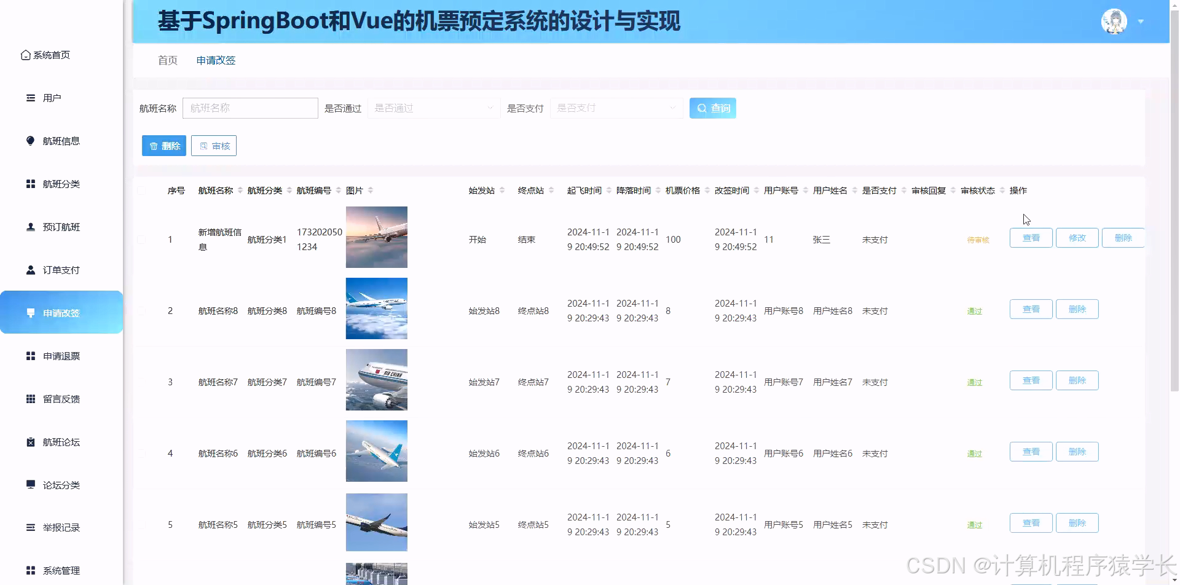Click 查看 on row 2's record
Image resolution: width=1180 pixels, height=585 pixels.
click(x=1031, y=309)
